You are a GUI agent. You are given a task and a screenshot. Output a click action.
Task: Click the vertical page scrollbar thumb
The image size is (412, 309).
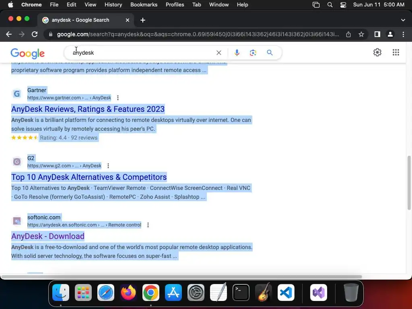(x=409, y=183)
